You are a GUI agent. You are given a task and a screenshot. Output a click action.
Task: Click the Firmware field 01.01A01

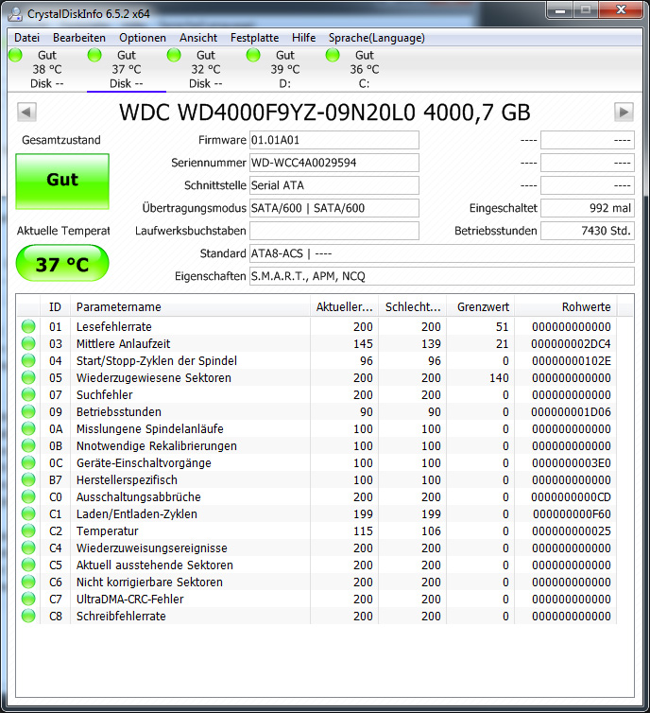(334, 140)
